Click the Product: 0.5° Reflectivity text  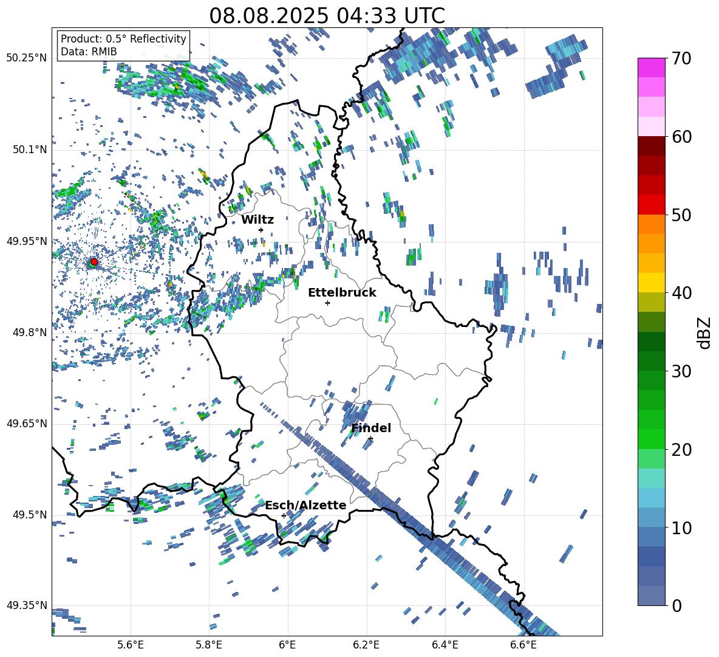point(123,39)
